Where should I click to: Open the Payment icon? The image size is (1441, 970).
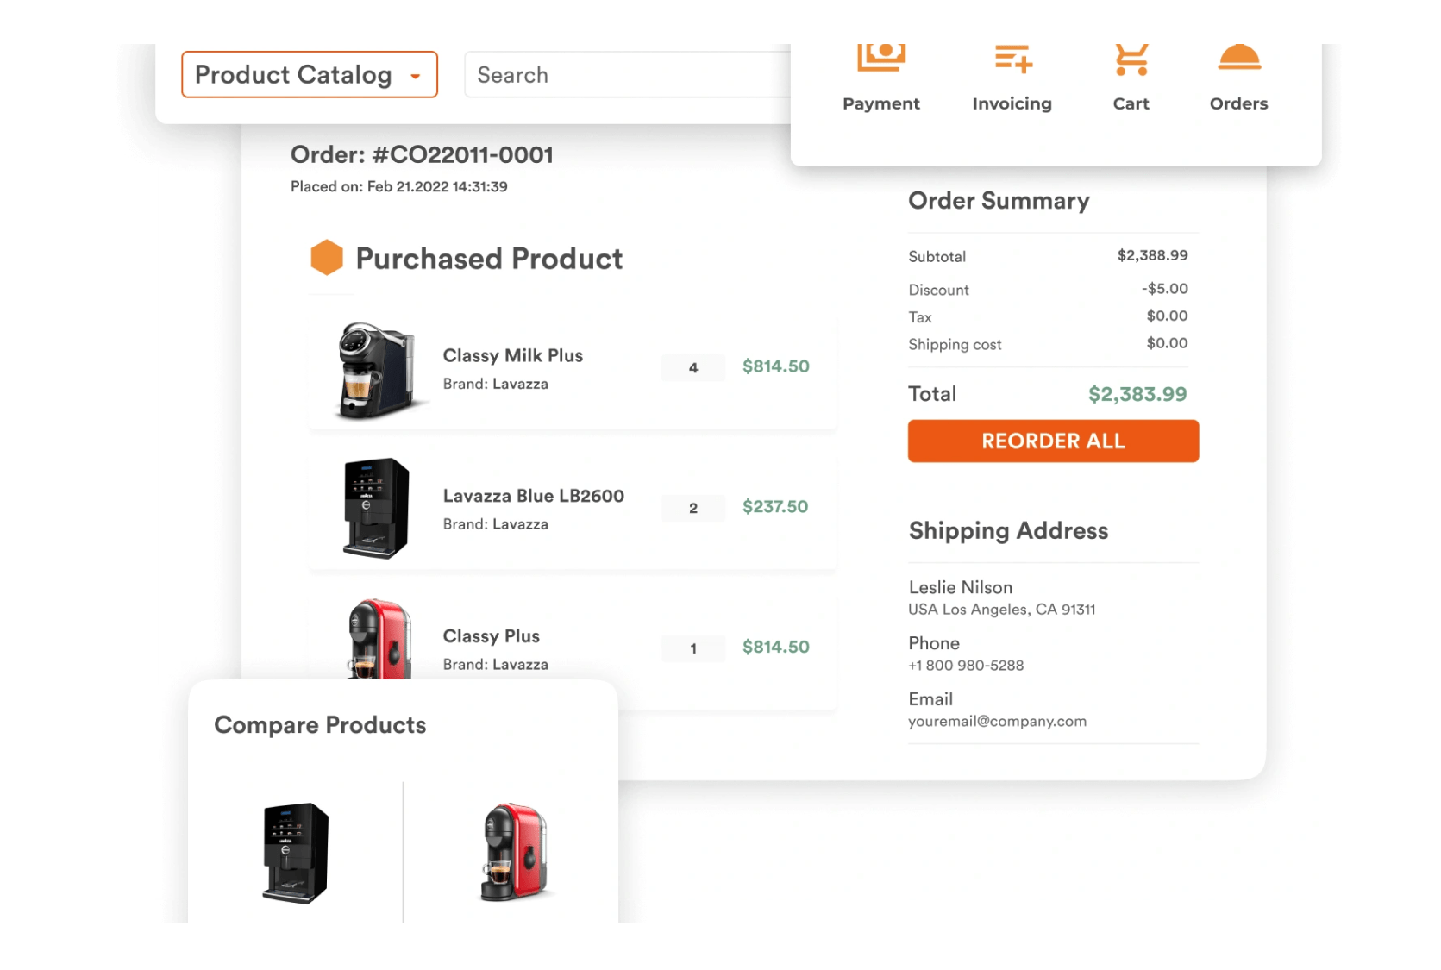pos(880,58)
